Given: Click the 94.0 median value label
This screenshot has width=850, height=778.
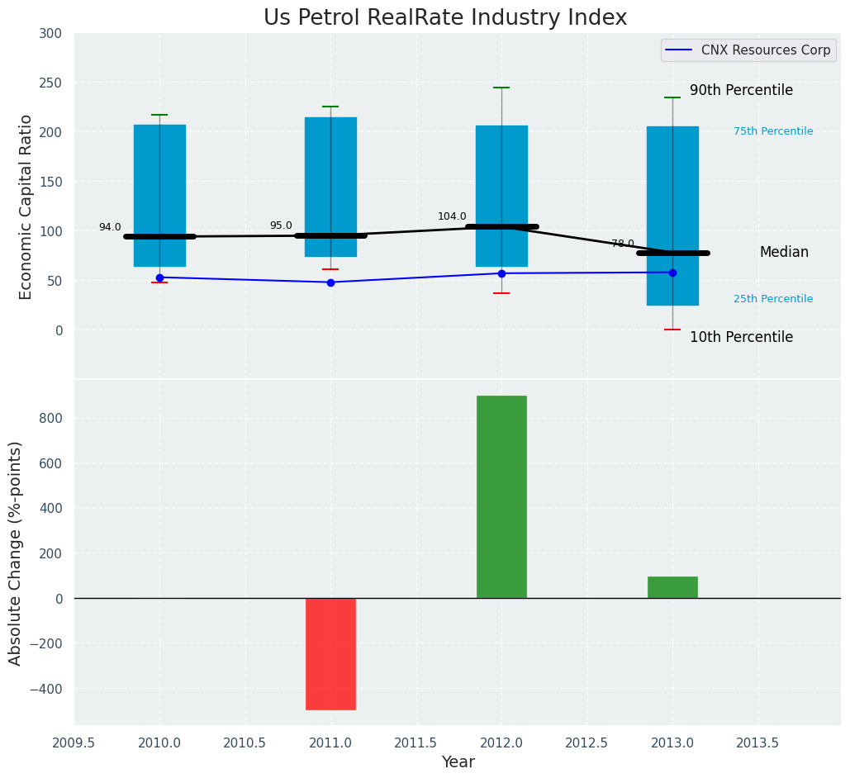Looking at the screenshot, I should [110, 228].
